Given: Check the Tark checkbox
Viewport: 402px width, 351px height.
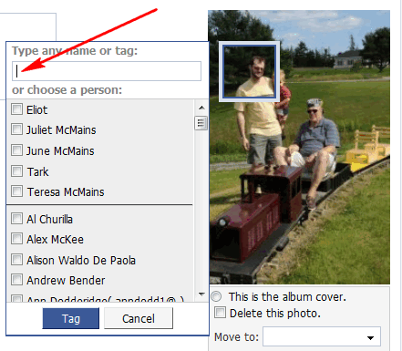Looking at the screenshot, I should tap(16, 171).
